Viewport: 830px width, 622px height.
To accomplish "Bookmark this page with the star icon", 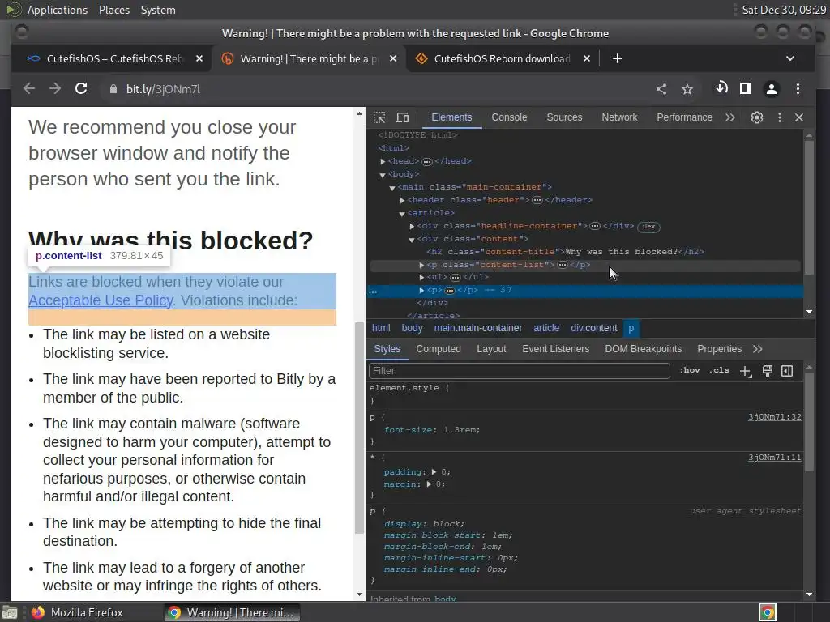I will [x=687, y=89].
